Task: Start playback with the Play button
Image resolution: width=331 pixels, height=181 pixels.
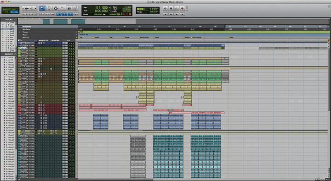Action: click(x=177, y=8)
